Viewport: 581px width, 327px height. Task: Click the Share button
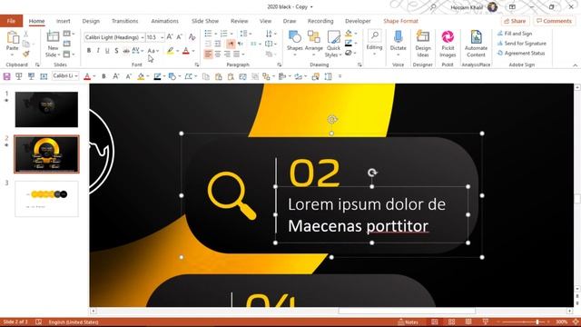click(515, 21)
